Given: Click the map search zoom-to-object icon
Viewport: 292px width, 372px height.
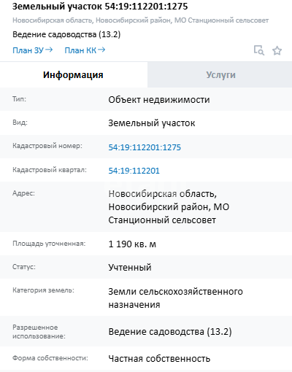Looking at the screenshot, I should click(259, 50).
